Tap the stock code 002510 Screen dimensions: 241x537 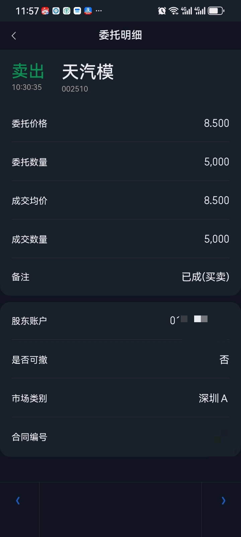[75, 89]
